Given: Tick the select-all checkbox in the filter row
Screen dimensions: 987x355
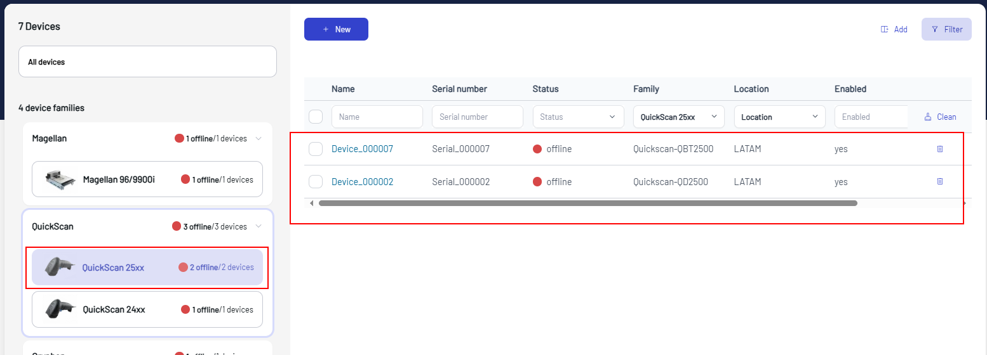Looking at the screenshot, I should (x=316, y=117).
